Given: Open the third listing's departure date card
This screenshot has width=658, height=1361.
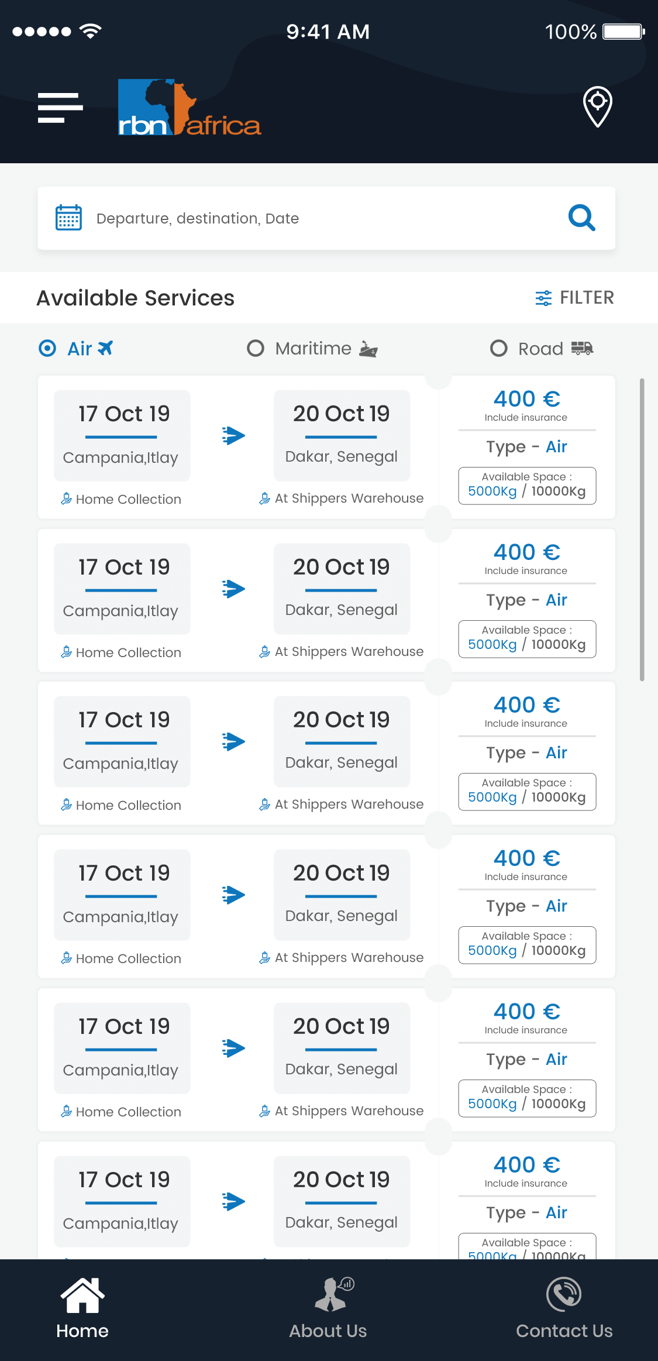Looking at the screenshot, I should point(122,741).
